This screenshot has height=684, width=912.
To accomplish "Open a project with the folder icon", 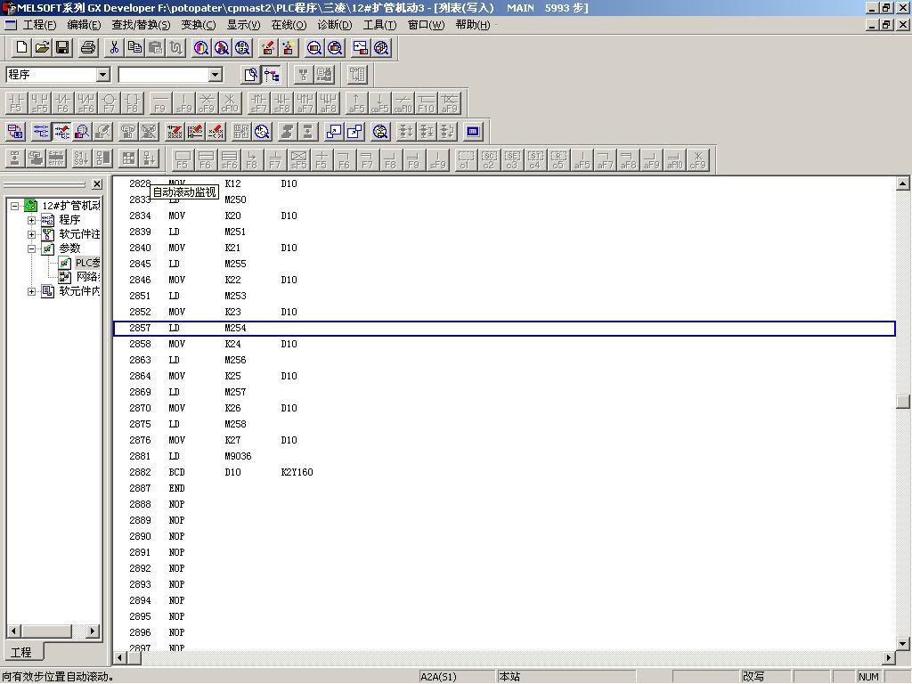I will (42, 48).
